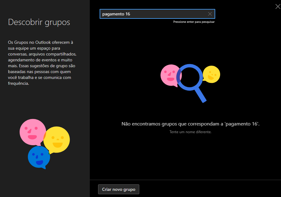Screen dimensions: 281x197
Task: Click the large yellow smiley bubble in left panel
Action: pyautogui.click(x=57, y=140)
